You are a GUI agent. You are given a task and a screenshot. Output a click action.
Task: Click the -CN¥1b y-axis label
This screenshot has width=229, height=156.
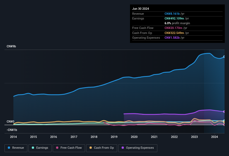(12, 130)
